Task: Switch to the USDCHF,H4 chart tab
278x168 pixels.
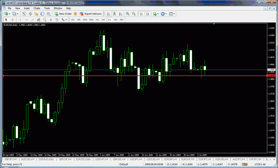Action: (x=101, y=159)
